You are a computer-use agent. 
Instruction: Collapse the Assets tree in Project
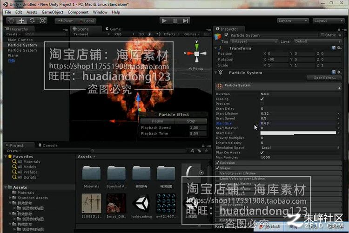point(6,187)
